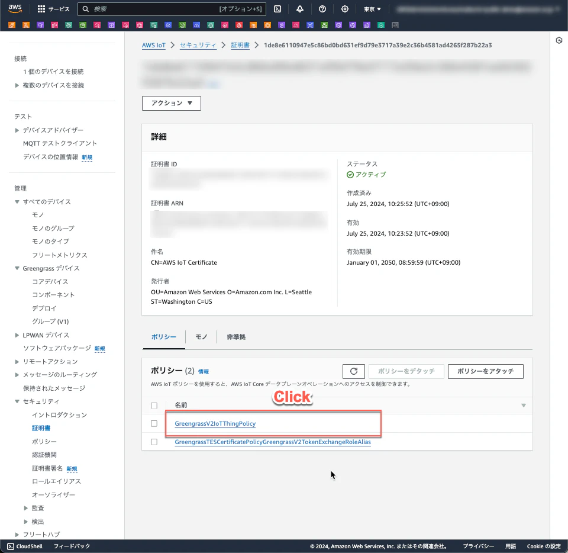Click the leftmost orange favorites bar icon
The height and width of the screenshot is (553, 568).
point(12,25)
